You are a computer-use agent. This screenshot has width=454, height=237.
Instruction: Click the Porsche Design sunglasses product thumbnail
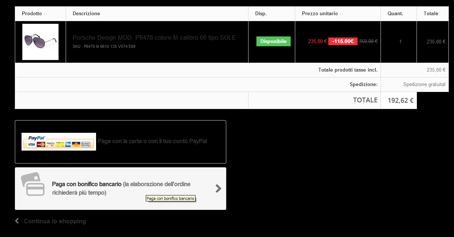coord(40,42)
